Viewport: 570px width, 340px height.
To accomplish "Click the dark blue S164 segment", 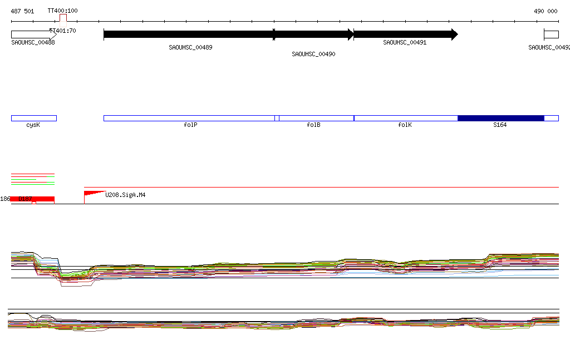I will (x=500, y=118).
